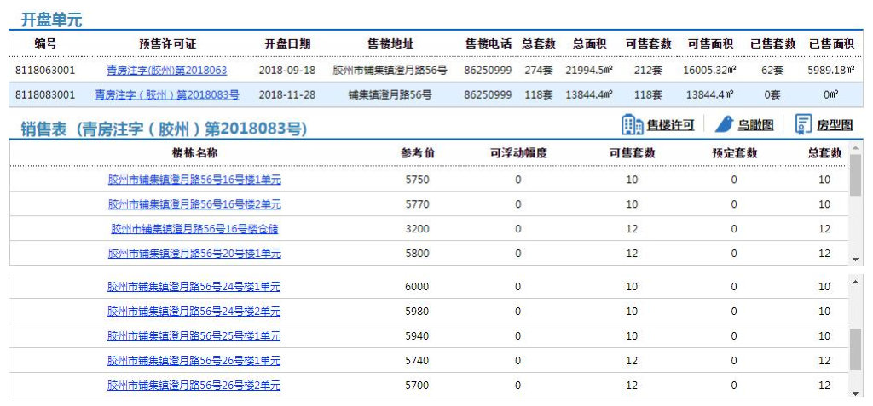This screenshot has width=873, height=406.
Task: Open building 25号楼1单元 link
Action: coord(194,336)
